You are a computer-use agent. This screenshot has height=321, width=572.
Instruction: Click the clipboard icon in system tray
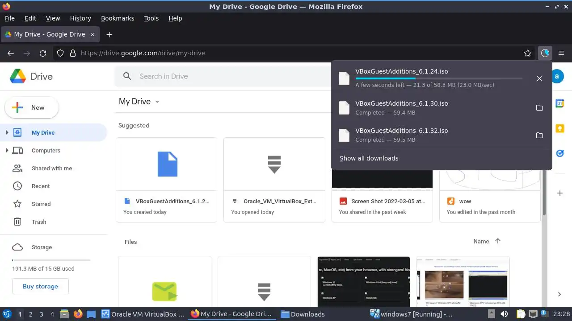click(521, 314)
